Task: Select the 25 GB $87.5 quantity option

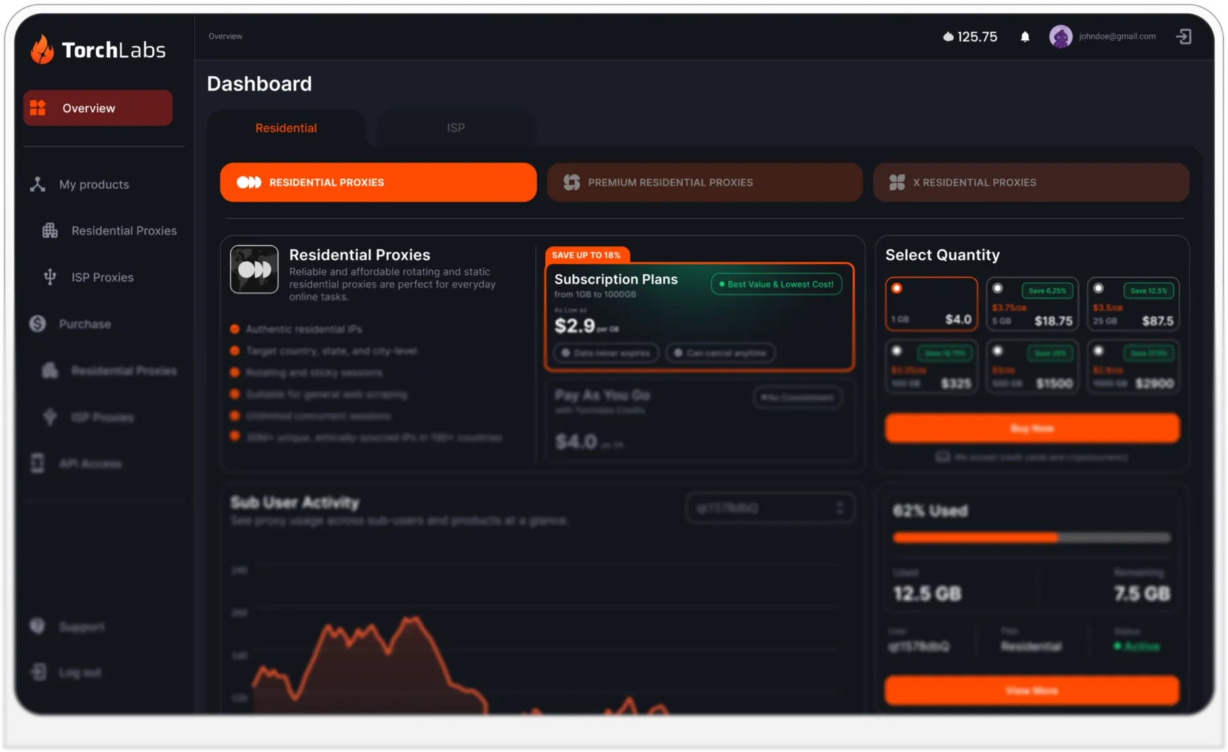Action: 1132,304
